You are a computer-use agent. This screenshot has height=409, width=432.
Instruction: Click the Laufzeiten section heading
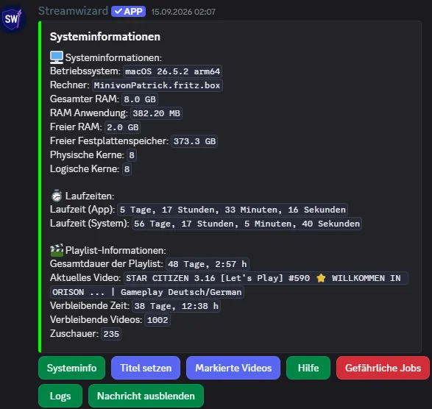(90, 196)
